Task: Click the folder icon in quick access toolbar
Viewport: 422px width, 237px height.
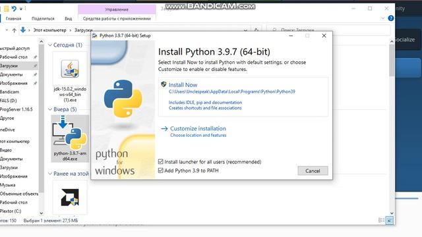Action: [x=6, y=9]
